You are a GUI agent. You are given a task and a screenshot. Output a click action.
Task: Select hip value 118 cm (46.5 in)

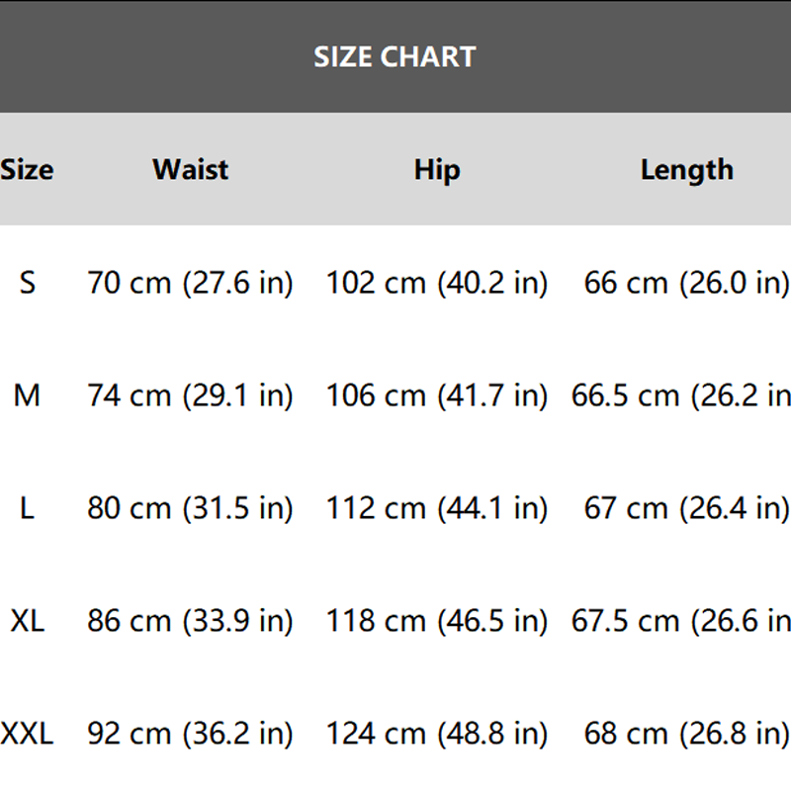pos(437,621)
